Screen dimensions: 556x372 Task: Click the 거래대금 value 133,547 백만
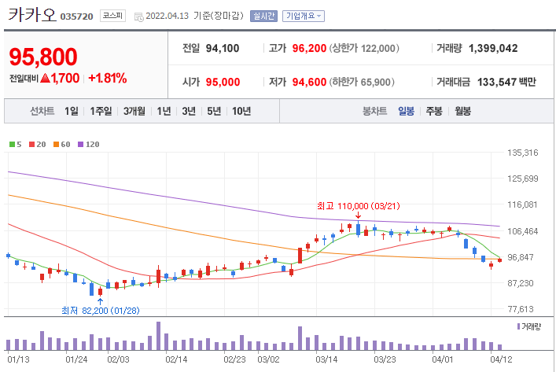pyautogui.click(x=506, y=83)
